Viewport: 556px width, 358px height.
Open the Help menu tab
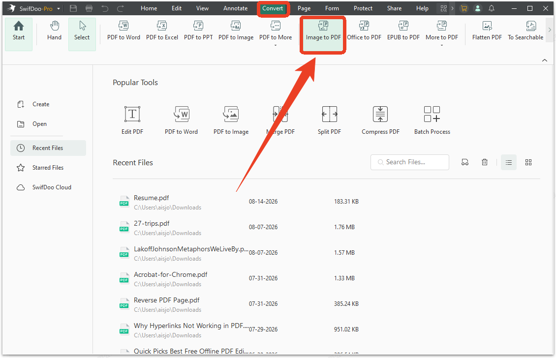(x=422, y=8)
